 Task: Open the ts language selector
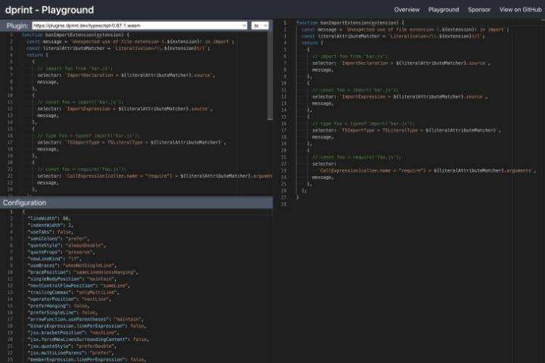tap(260, 25)
